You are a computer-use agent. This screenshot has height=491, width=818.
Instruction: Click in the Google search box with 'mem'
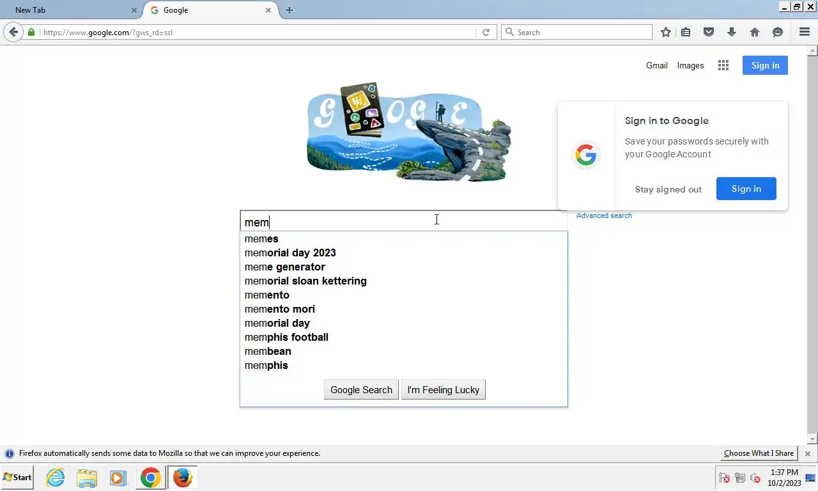click(403, 222)
